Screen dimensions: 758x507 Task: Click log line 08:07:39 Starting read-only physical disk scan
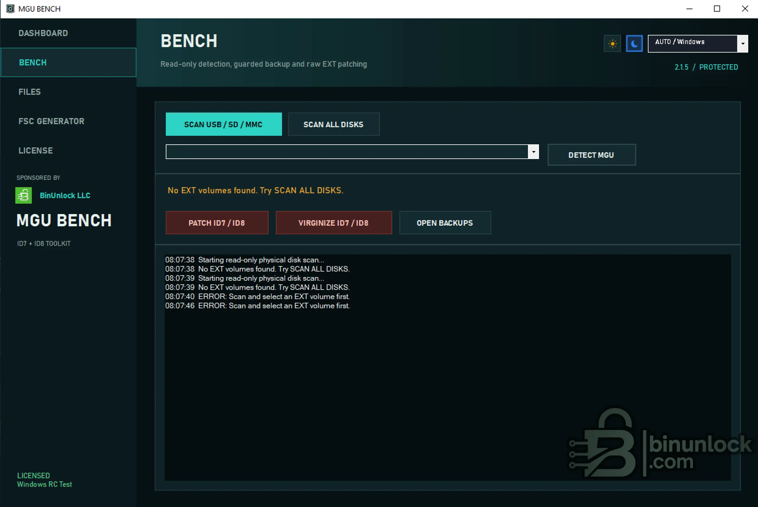point(244,278)
